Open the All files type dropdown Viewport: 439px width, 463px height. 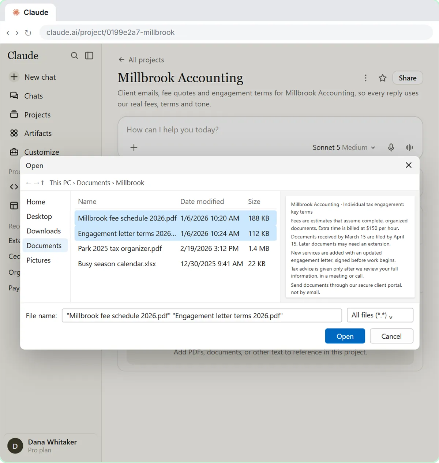coord(380,315)
